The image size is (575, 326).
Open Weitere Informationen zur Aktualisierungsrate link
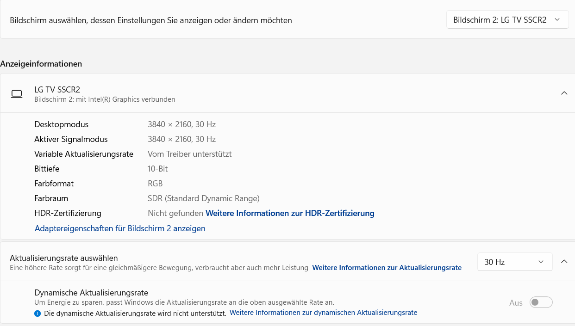[387, 268]
